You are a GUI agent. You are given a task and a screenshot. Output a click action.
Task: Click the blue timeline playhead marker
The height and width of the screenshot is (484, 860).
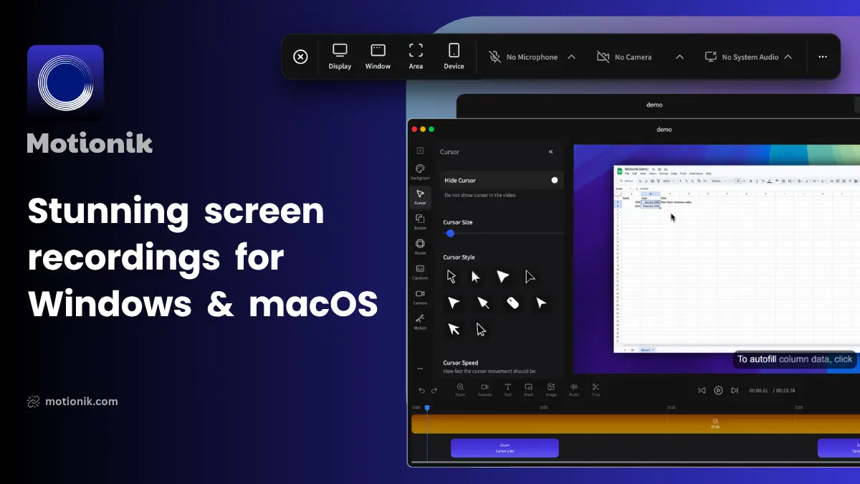(427, 408)
